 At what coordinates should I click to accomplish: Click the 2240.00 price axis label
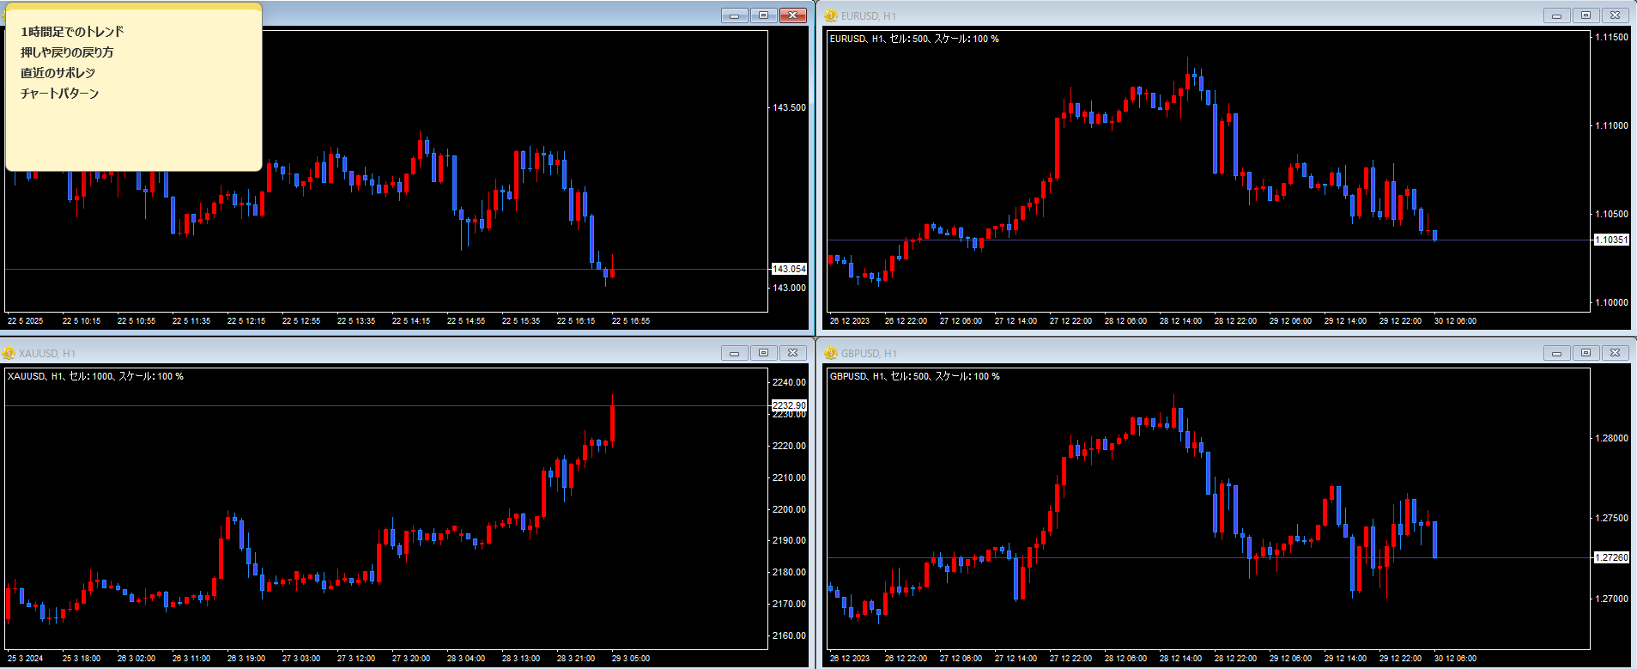[789, 382]
